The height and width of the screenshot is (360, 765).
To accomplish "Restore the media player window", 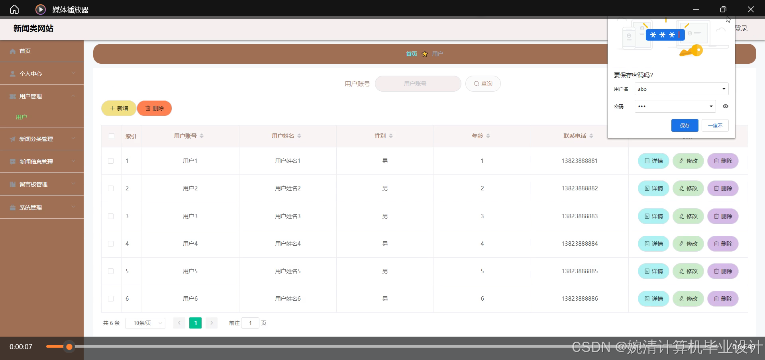I will coord(723,9).
